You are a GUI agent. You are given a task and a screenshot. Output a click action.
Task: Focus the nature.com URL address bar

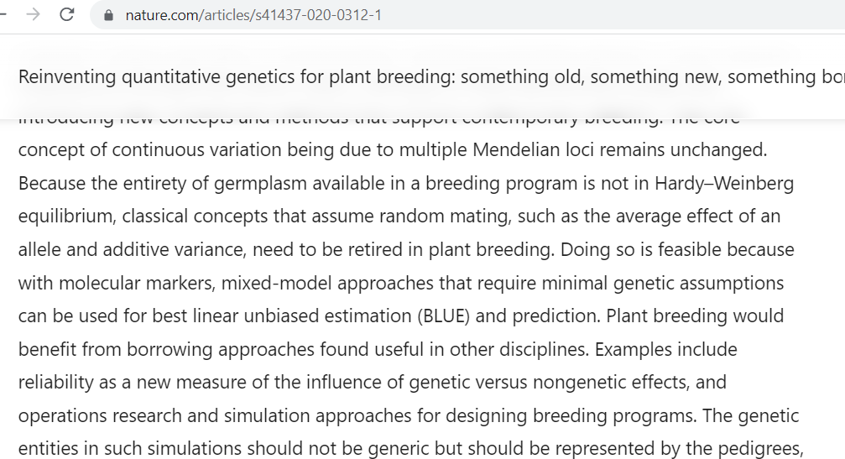click(467, 15)
